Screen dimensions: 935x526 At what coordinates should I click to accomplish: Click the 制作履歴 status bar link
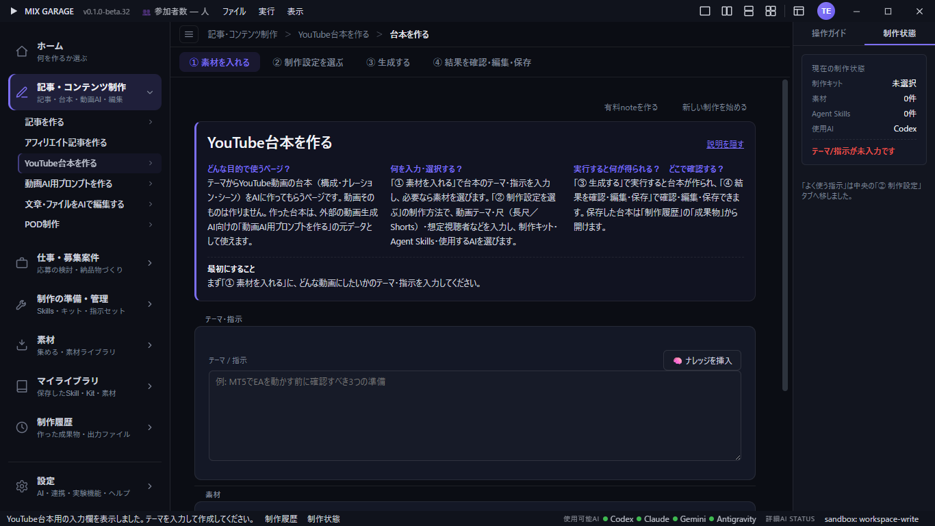pyautogui.click(x=281, y=519)
